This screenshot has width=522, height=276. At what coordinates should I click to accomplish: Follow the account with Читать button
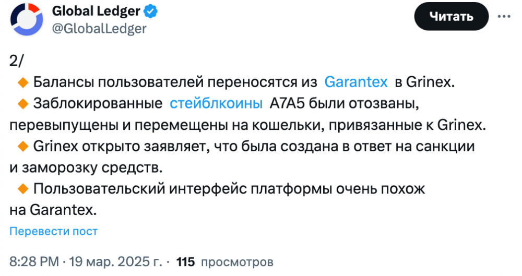coord(451,16)
